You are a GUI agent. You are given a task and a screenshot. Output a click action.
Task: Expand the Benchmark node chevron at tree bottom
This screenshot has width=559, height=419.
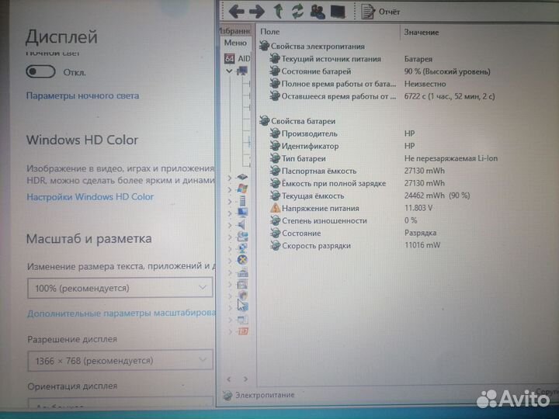pos(229,332)
